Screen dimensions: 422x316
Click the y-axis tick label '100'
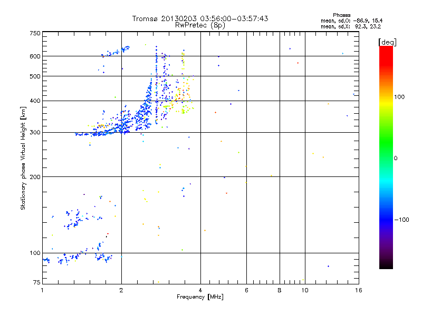[x=35, y=253]
